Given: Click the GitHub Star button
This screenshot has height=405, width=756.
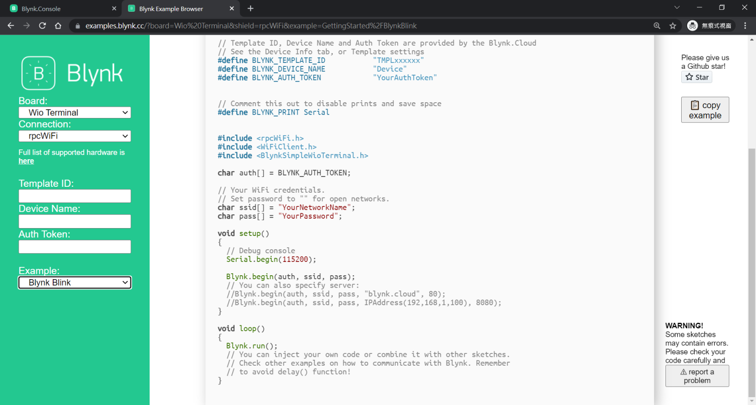Looking at the screenshot, I should click(x=696, y=77).
